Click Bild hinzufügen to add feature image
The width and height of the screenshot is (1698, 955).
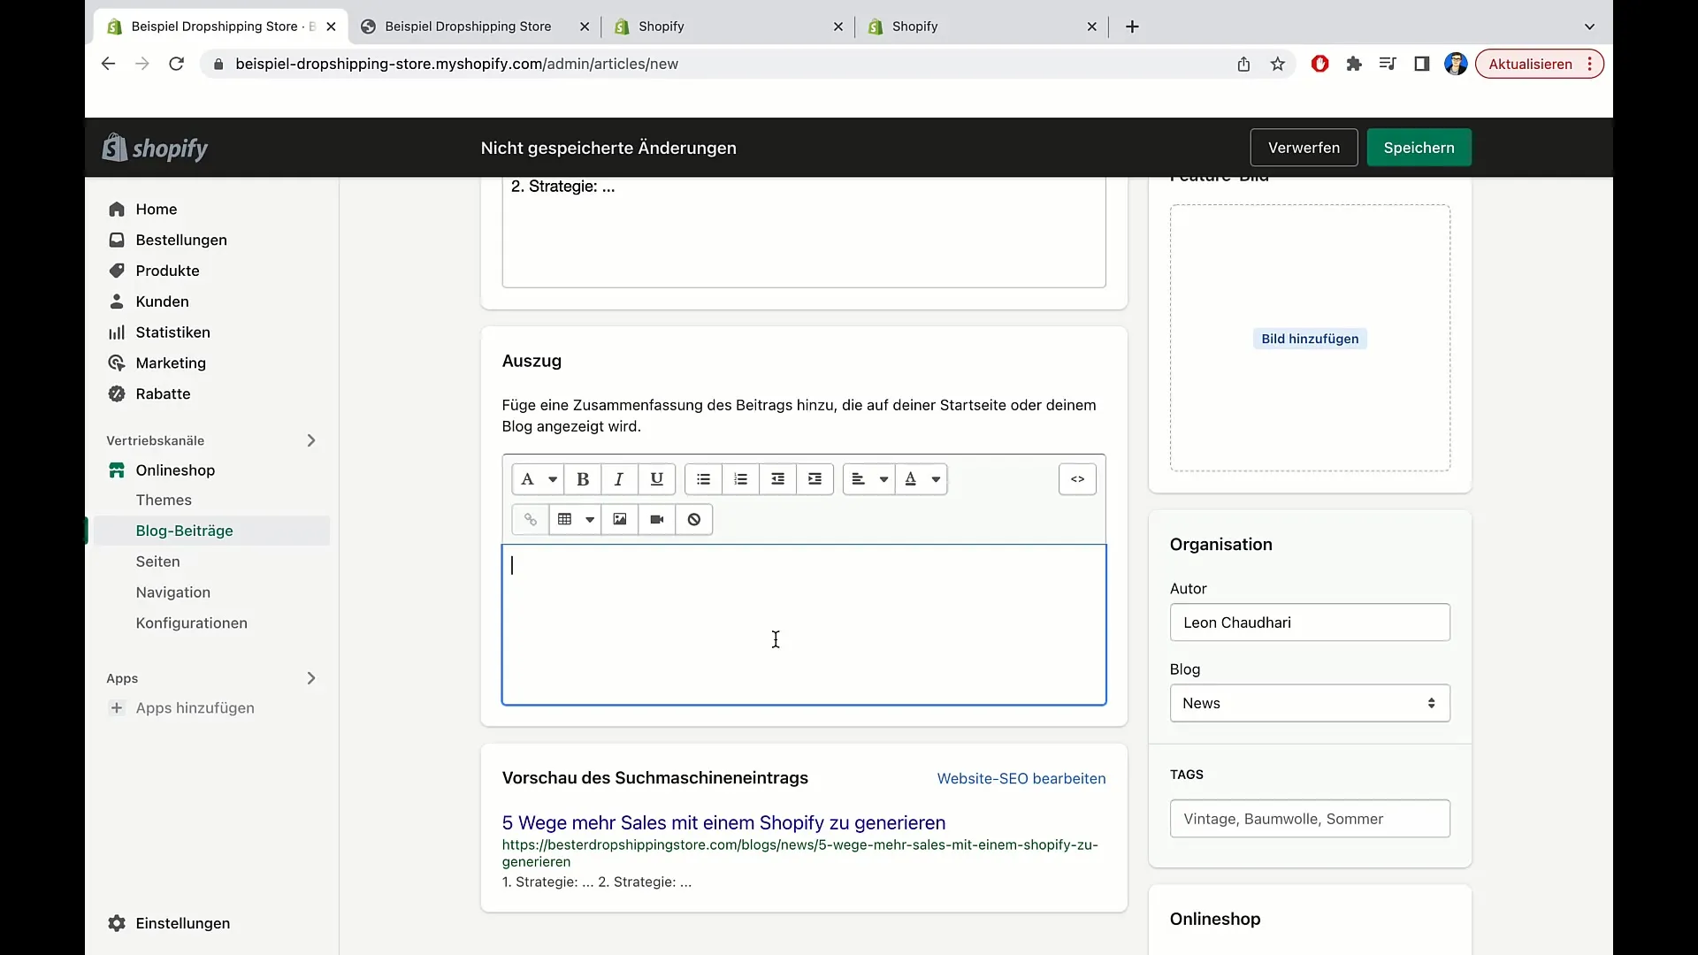1310,338
